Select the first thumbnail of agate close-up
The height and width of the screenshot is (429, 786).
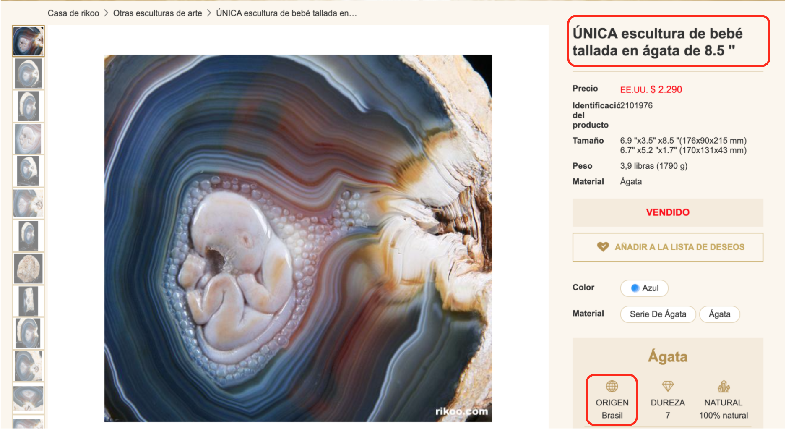(29, 41)
